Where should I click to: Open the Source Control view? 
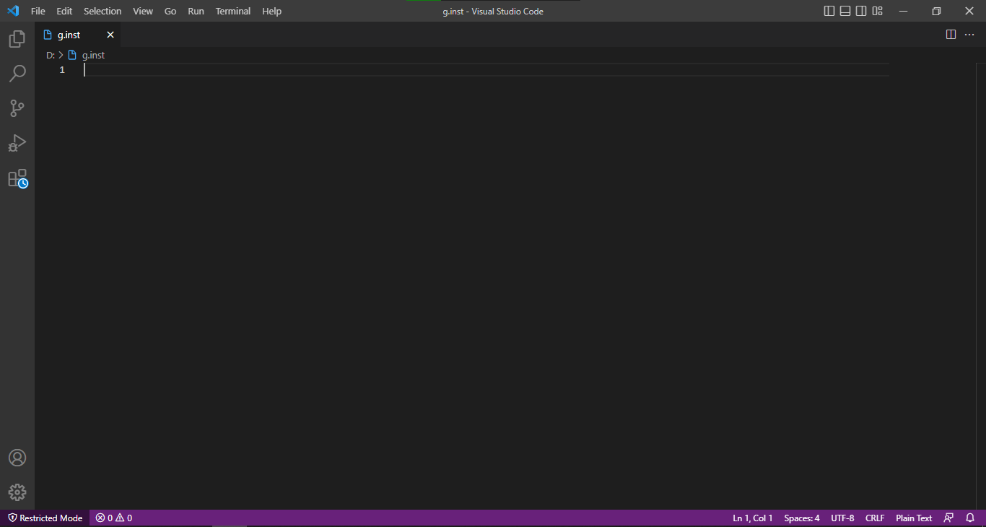tap(17, 108)
